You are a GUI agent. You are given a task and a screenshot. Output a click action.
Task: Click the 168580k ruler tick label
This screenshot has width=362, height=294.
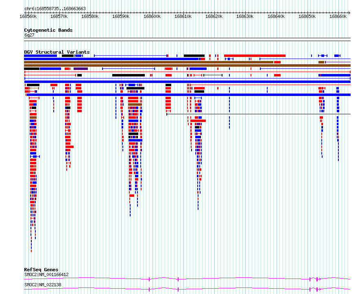[x=90, y=16]
